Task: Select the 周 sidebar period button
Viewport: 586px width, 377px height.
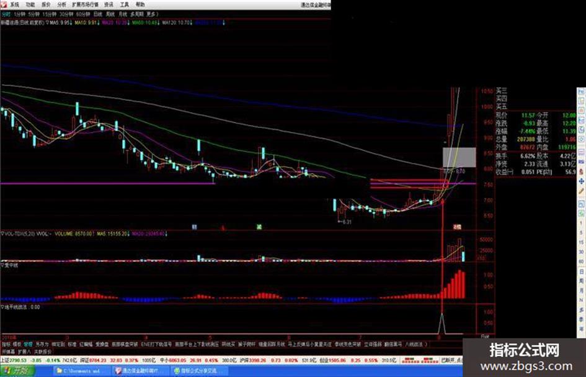Action: coord(581,282)
